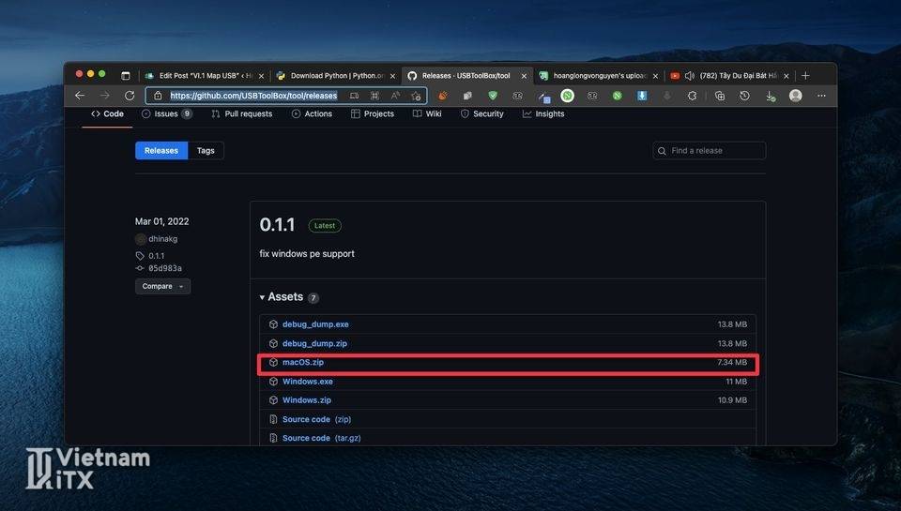The height and width of the screenshot is (511, 901).
Task: Switch to the Download Python browser tab
Action: [328, 76]
